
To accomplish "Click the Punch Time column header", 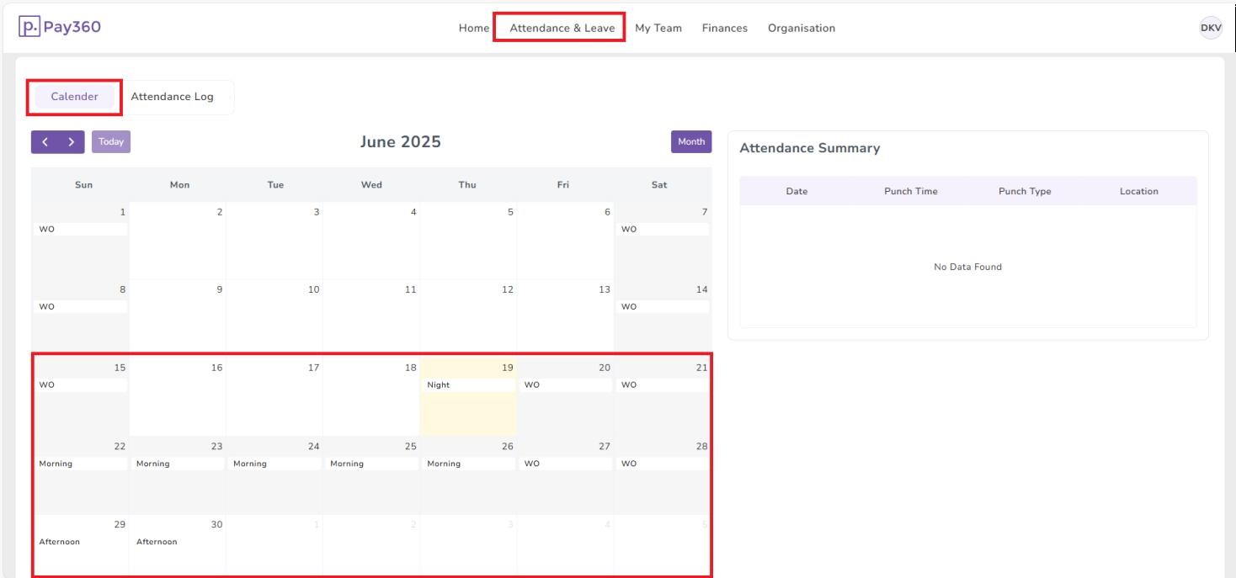I will [x=910, y=191].
